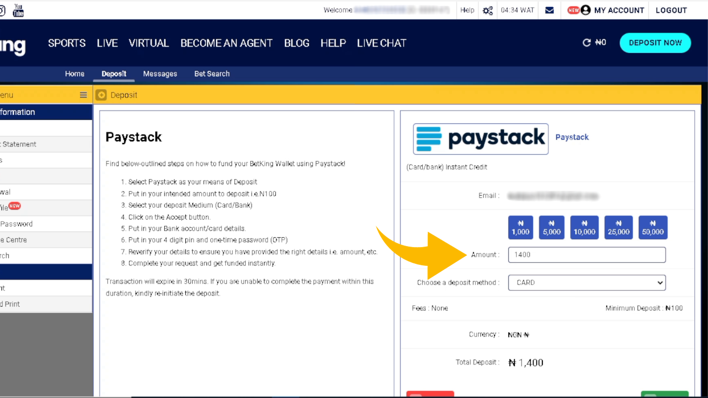Toggle the sidebar hamburger menu icon
This screenshot has height=398, width=708.
tap(84, 95)
